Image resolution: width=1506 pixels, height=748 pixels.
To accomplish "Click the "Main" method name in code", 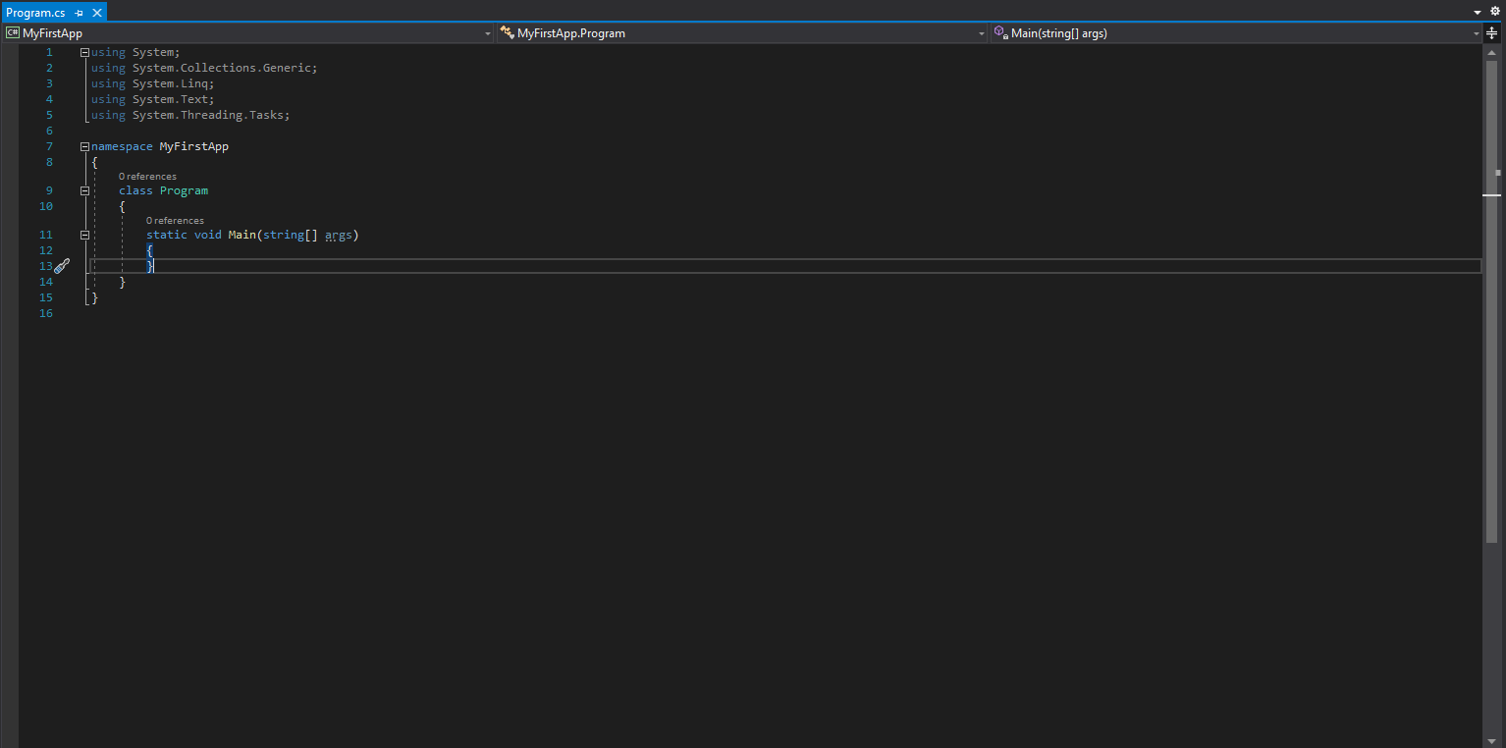I will 242,235.
